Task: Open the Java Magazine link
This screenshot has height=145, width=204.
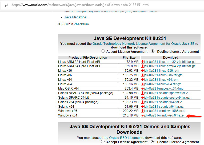Action: [75, 17]
